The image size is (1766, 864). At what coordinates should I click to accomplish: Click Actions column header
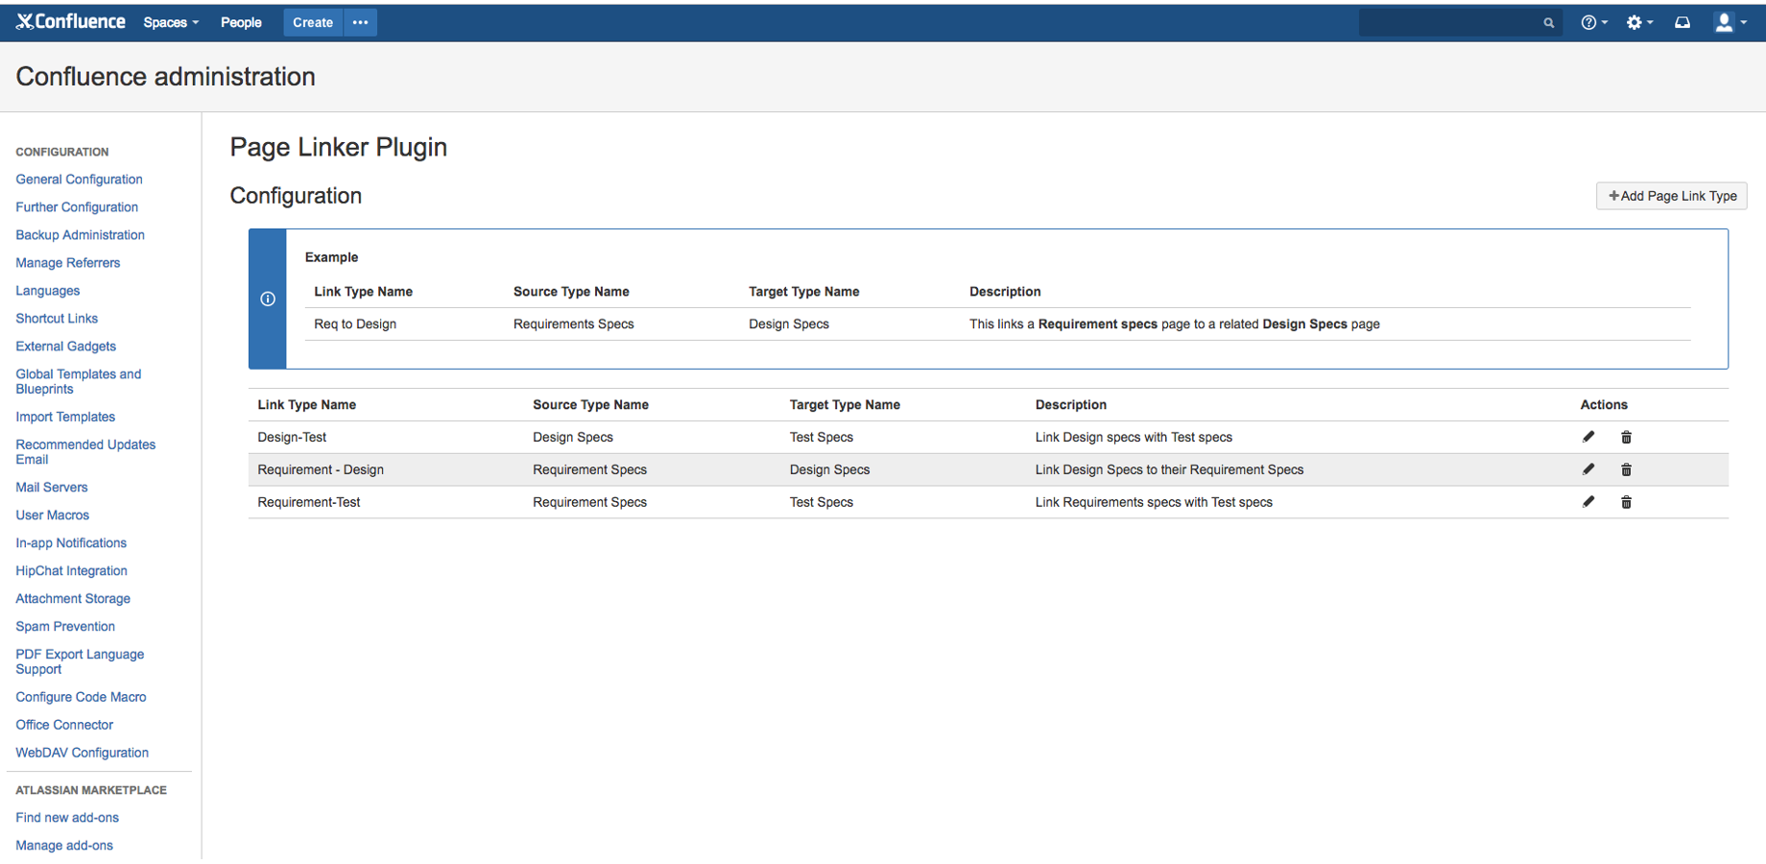point(1604,405)
